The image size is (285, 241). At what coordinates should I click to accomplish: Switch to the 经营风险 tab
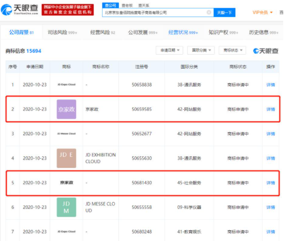103,33
